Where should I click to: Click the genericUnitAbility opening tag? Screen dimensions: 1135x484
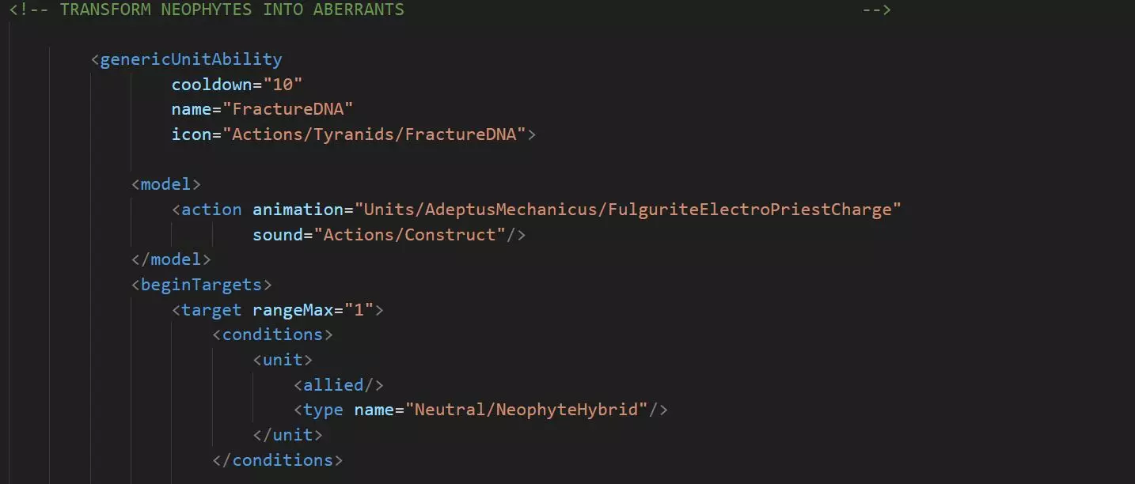pos(187,59)
